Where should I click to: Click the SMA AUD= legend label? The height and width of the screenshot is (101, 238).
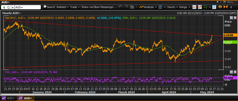tap(149, 18)
